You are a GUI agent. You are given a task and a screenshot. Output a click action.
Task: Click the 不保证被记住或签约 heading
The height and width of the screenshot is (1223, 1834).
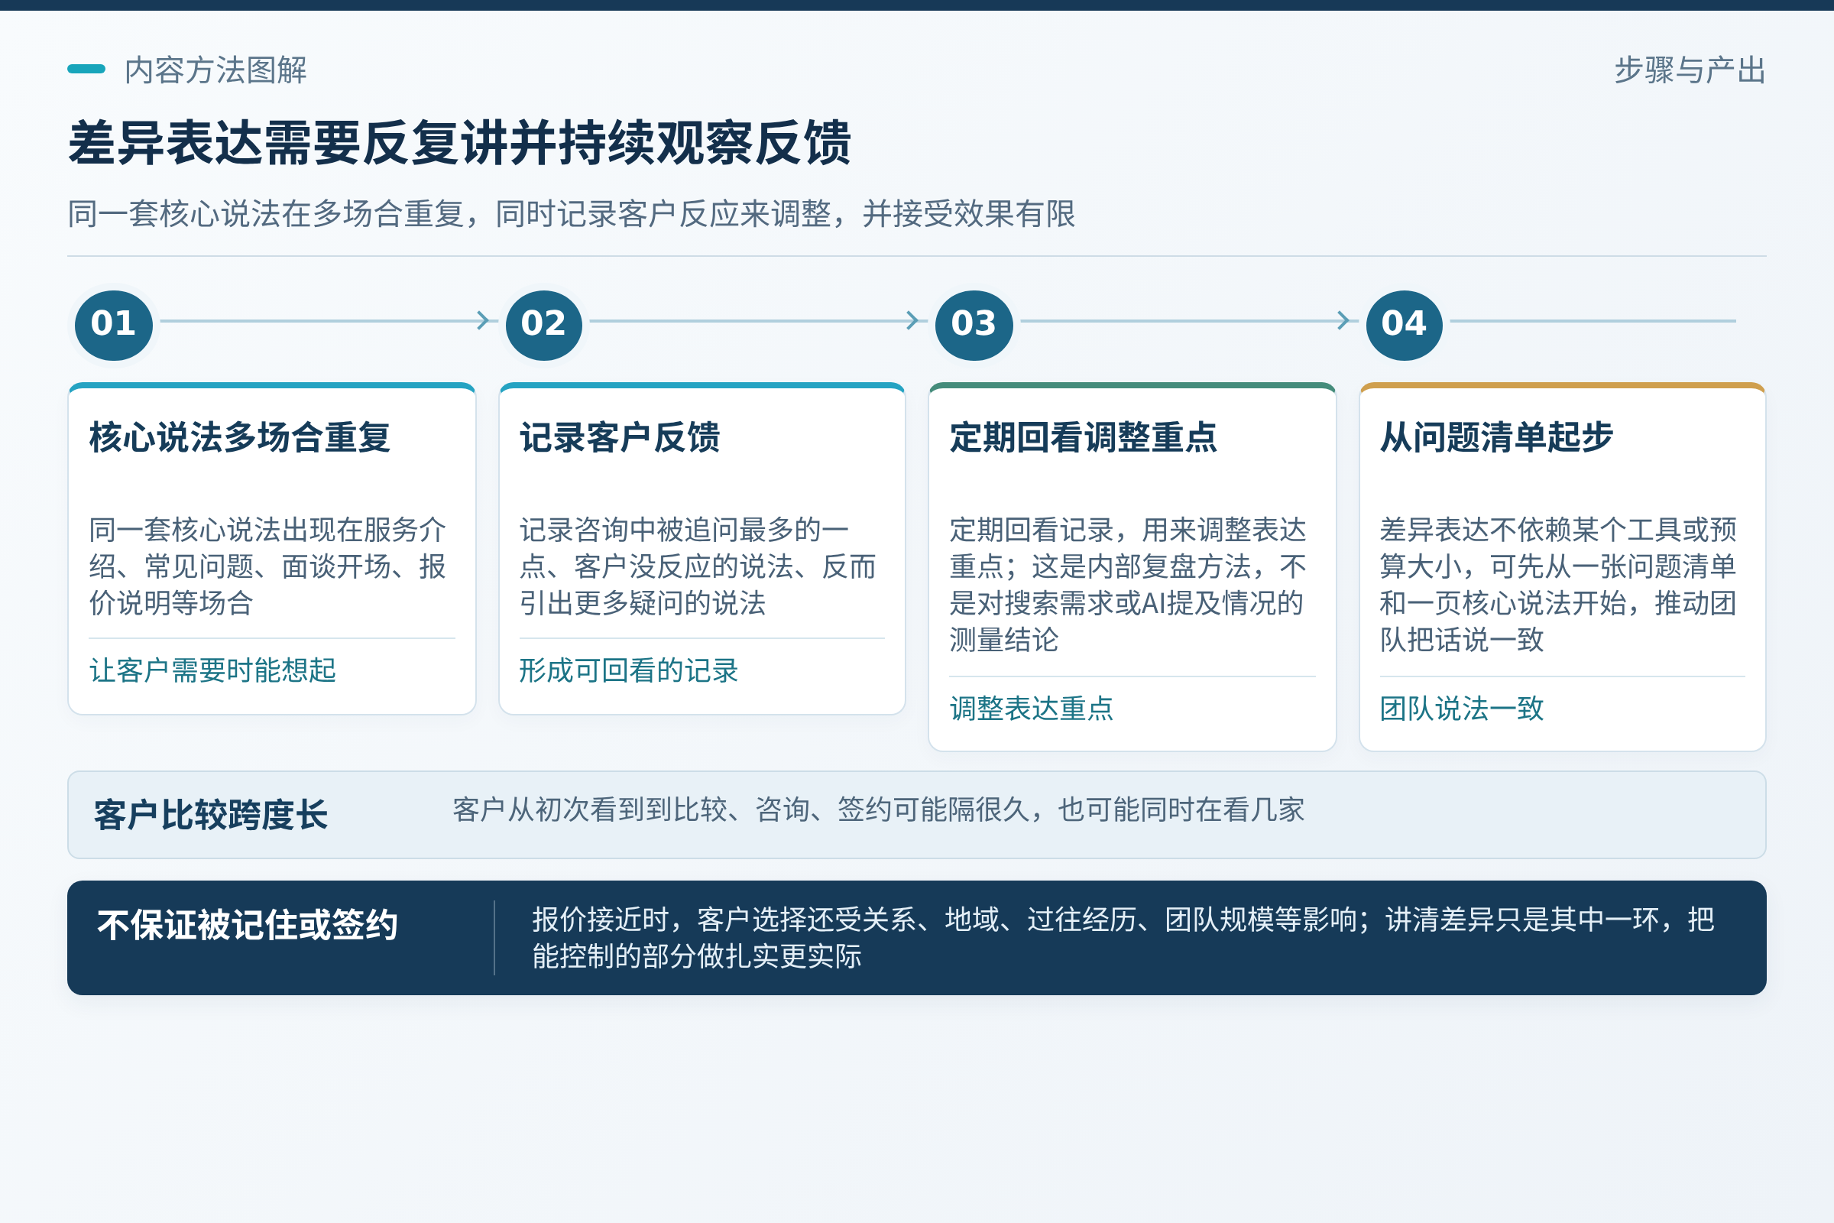(248, 925)
